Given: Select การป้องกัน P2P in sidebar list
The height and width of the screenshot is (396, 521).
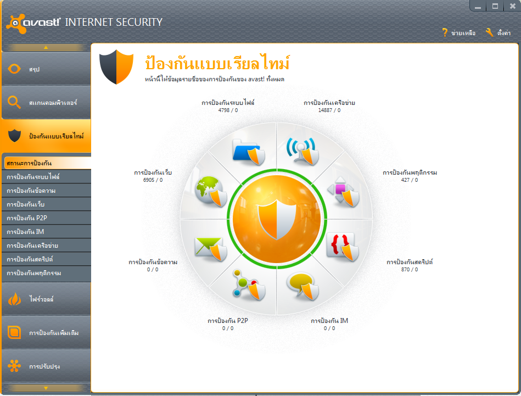Looking at the screenshot, I should [x=46, y=218].
